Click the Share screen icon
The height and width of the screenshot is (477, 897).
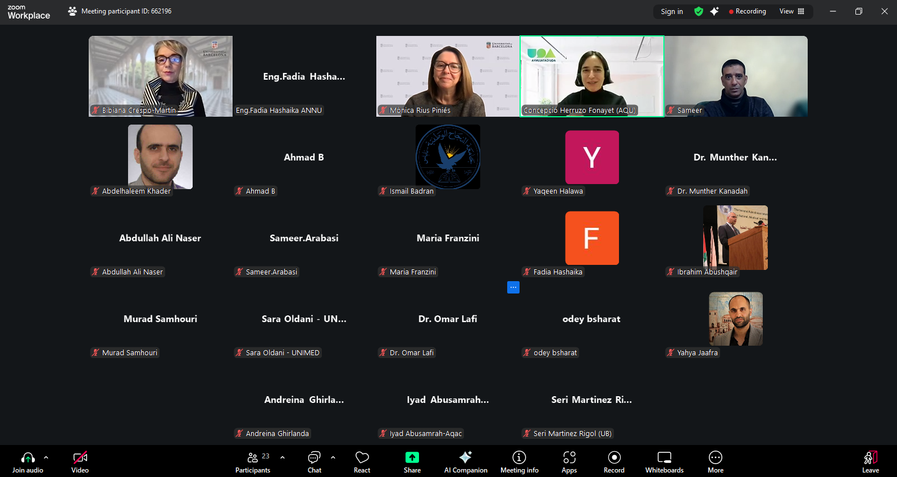[x=412, y=458]
